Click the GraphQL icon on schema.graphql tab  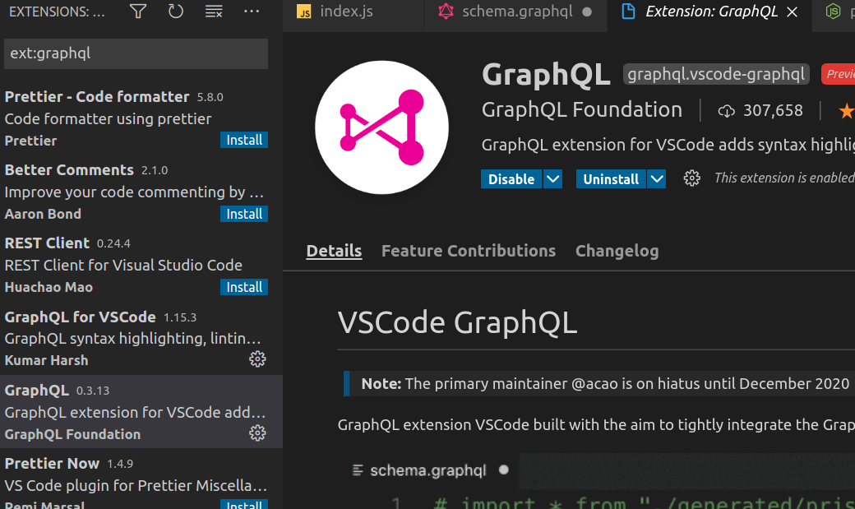[x=446, y=12]
